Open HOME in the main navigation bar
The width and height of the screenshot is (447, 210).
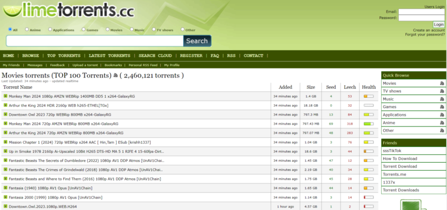[8, 56]
